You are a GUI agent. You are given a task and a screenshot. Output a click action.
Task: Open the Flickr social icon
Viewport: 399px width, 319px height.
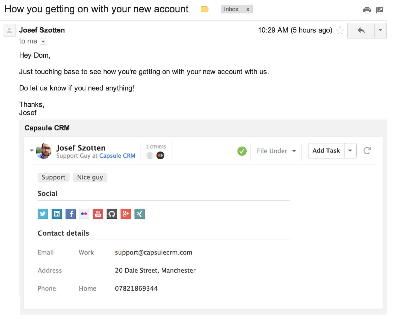[84, 214]
